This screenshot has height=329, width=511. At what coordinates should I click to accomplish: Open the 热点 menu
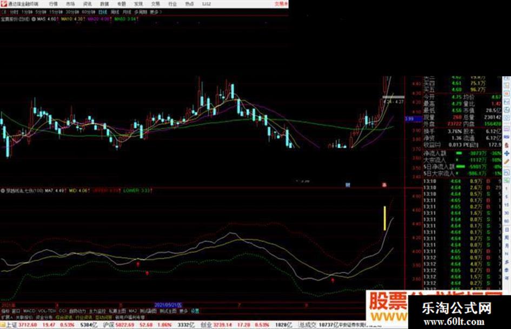(x=189, y=4)
